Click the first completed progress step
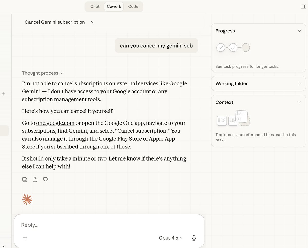This screenshot has width=308, height=248. pos(221,48)
